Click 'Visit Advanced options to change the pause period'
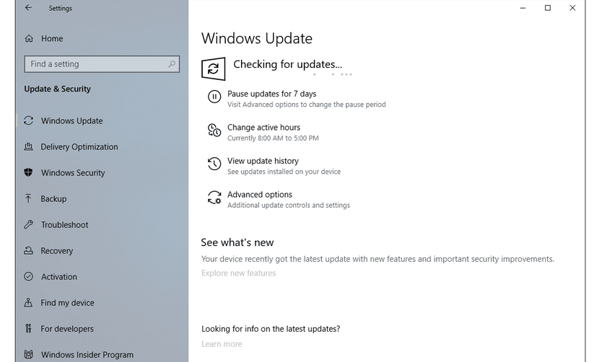Viewport: 602px width, 362px height. coord(306,105)
